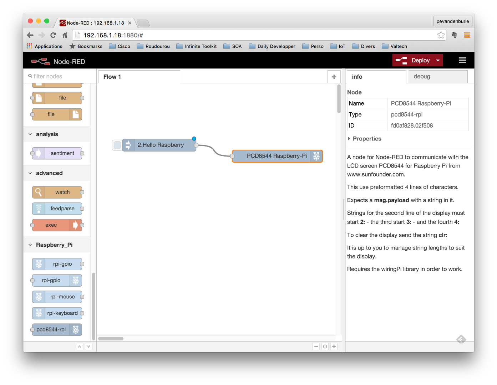Click the zoom-in icon below the canvas
Screen dimensions: 497x385
coord(334,346)
